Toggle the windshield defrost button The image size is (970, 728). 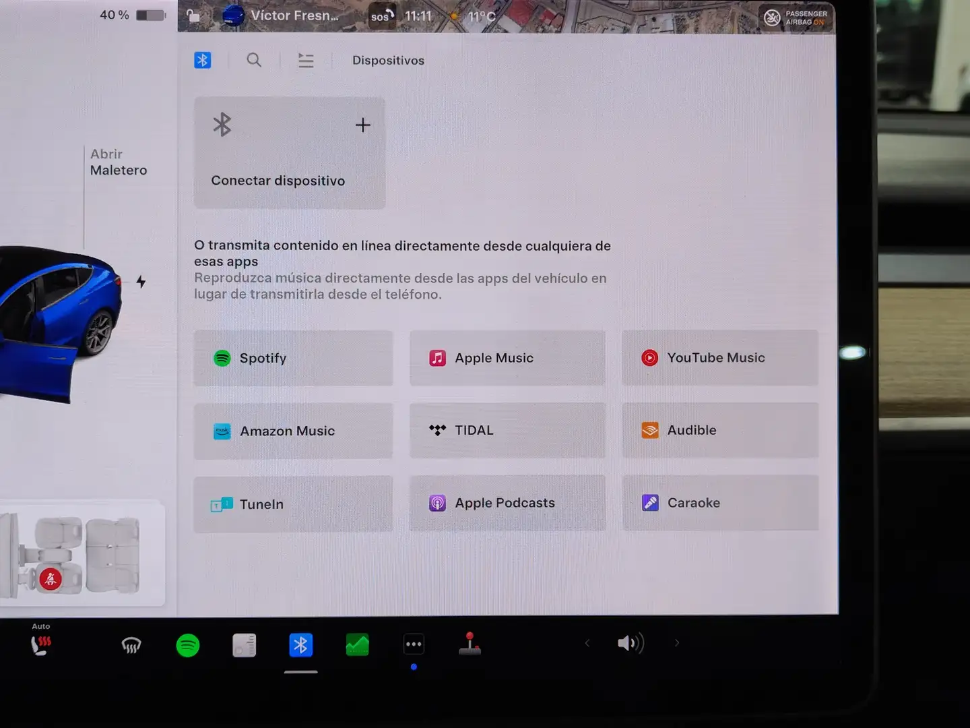(x=131, y=646)
